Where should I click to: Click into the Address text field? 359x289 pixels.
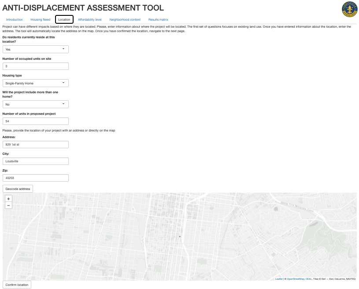tap(35, 145)
